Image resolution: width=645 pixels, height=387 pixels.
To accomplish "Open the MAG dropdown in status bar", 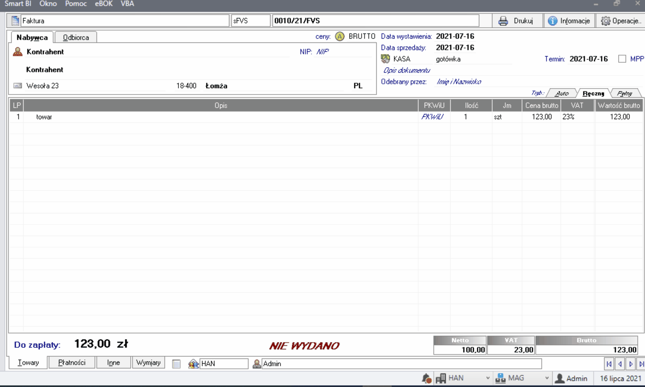I will [x=547, y=378].
